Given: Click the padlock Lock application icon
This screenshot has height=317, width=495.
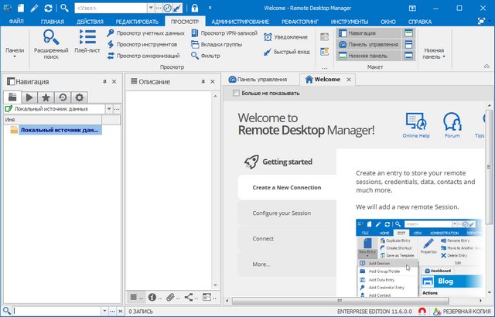Looking at the screenshot, I should coord(194,8).
